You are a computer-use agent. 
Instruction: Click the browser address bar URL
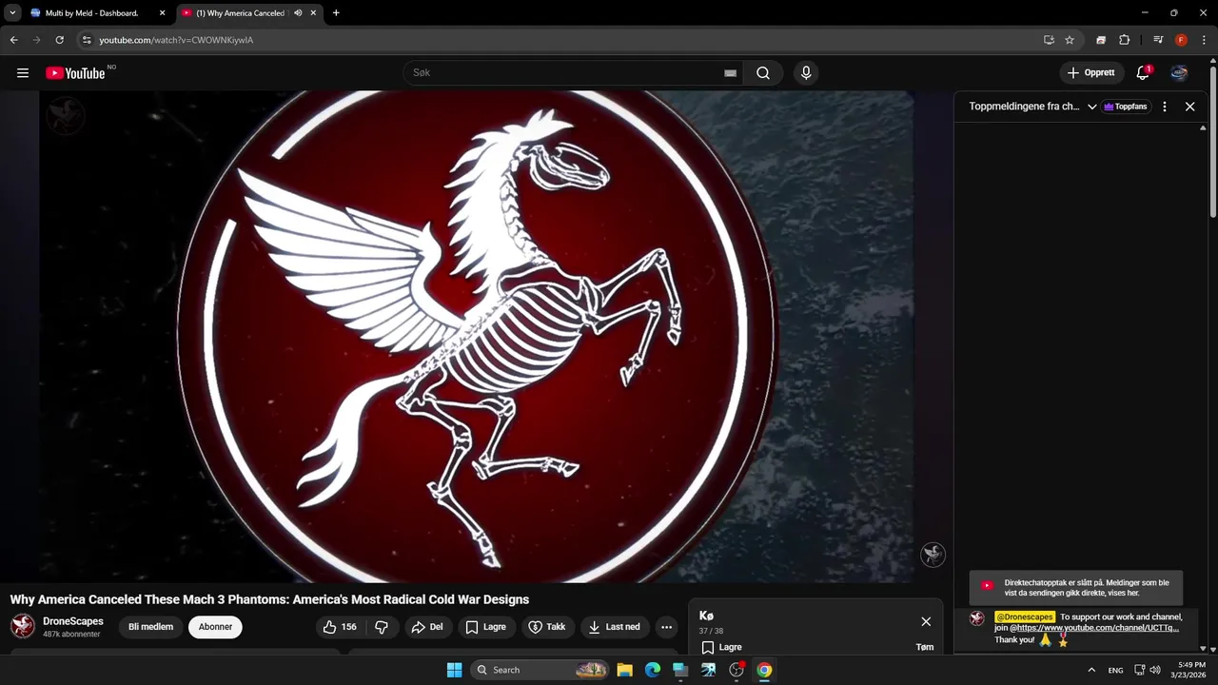pos(176,40)
